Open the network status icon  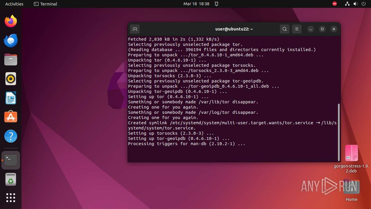click(348, 4)
